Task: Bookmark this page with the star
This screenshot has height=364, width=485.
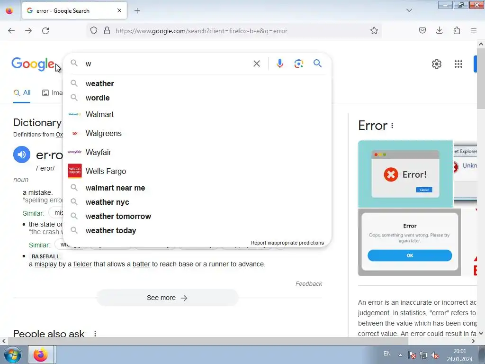Action: [374, 31]
